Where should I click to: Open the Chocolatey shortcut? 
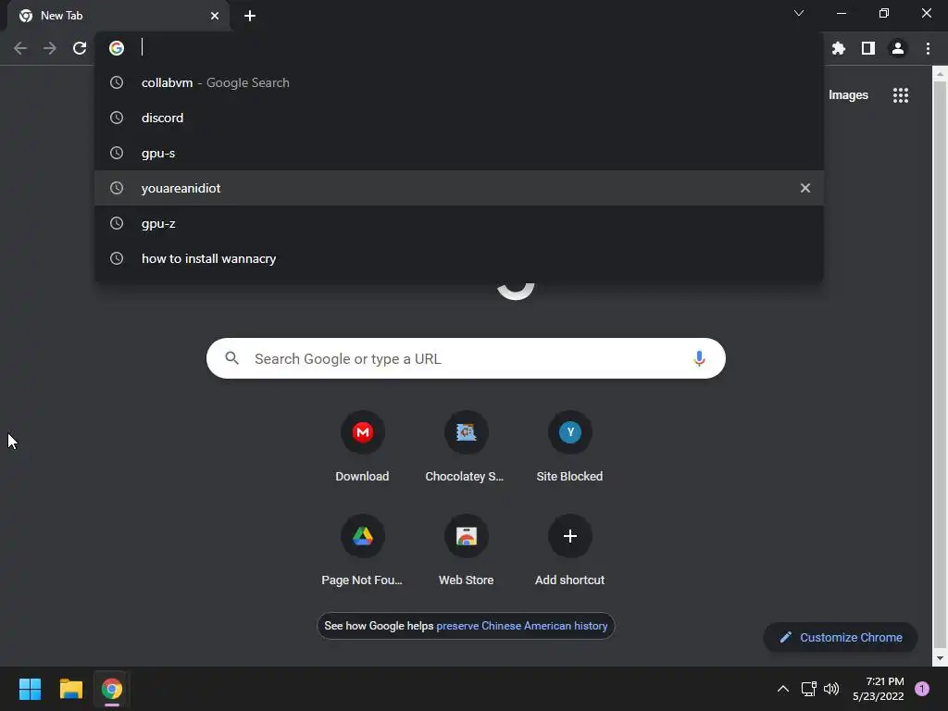466,447
